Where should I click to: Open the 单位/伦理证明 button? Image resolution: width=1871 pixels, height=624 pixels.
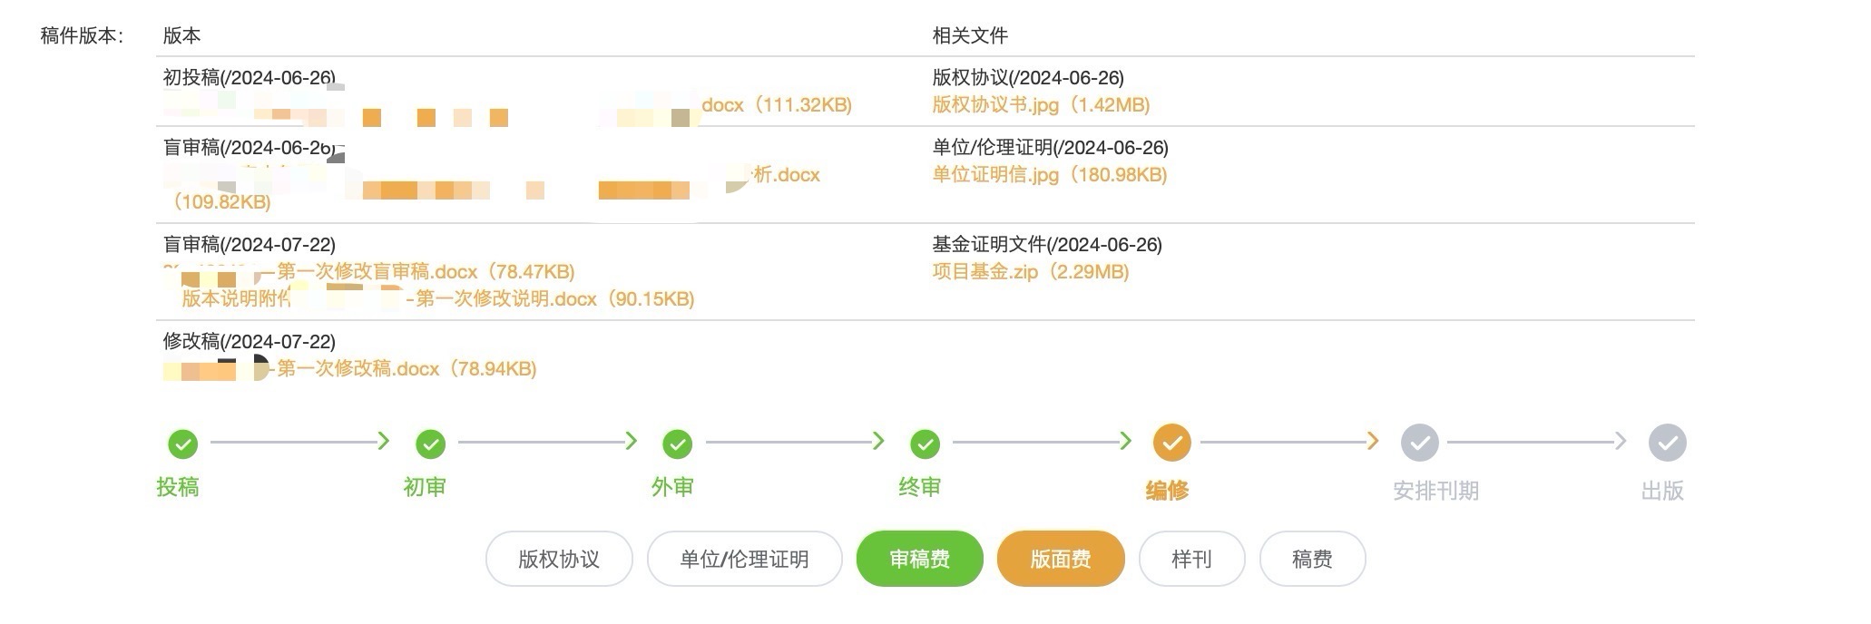[x=744, y=559]
